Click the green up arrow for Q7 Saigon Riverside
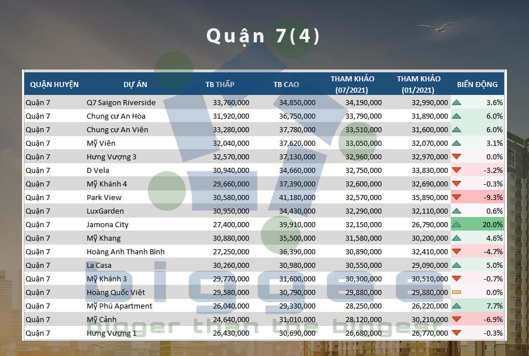529x356 pixels. tap(457, 102)
